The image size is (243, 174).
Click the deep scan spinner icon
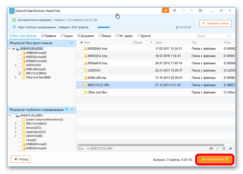tap(66, 110)
